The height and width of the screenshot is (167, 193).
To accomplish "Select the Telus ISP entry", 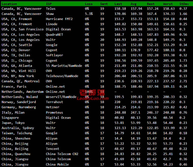I will (x=51, y=9).
